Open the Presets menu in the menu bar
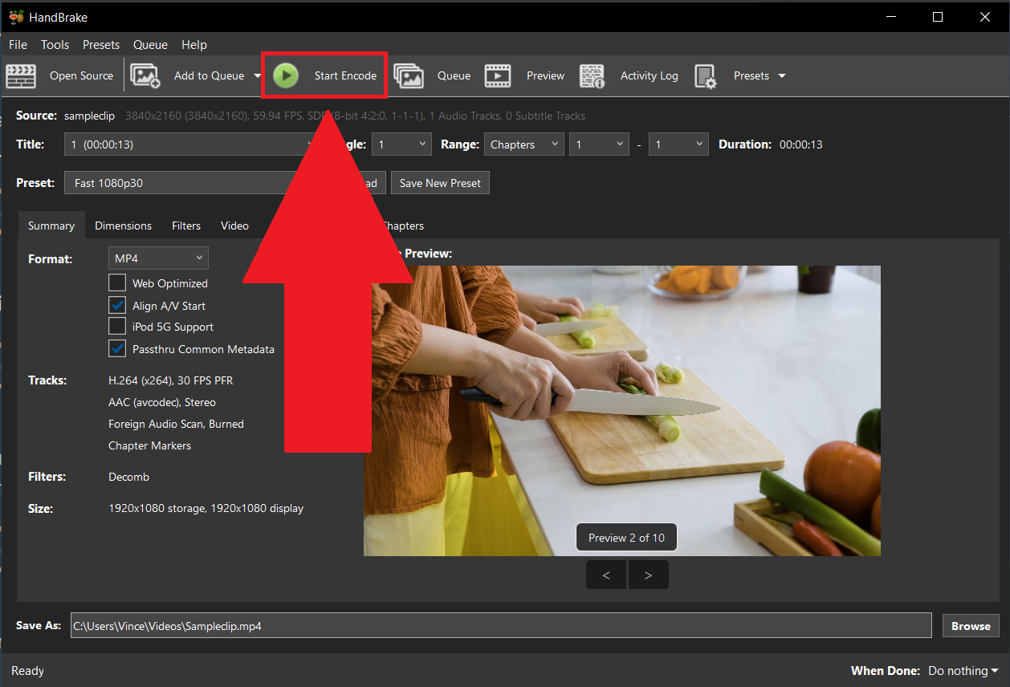 100,44
